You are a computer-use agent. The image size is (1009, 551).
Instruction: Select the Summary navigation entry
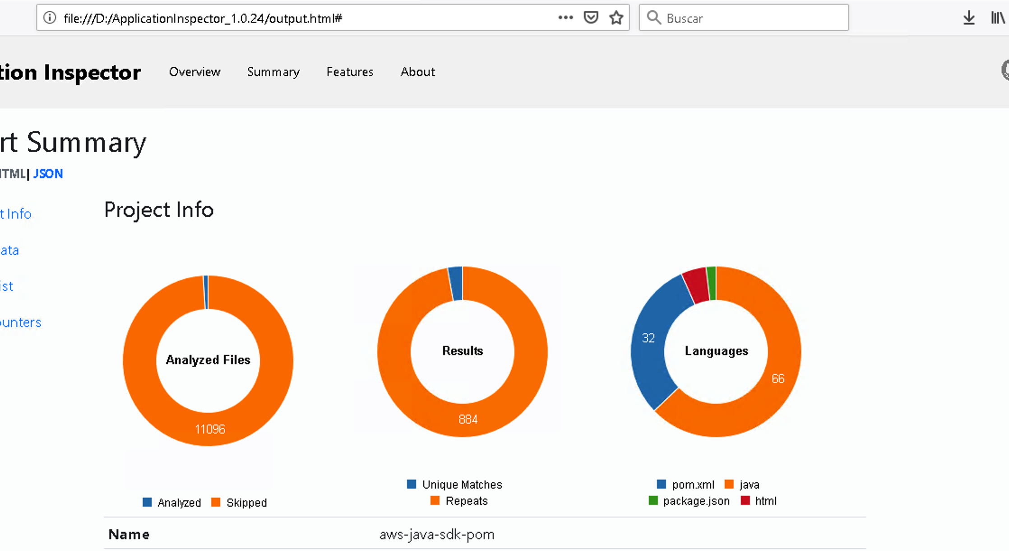(273, 72)
